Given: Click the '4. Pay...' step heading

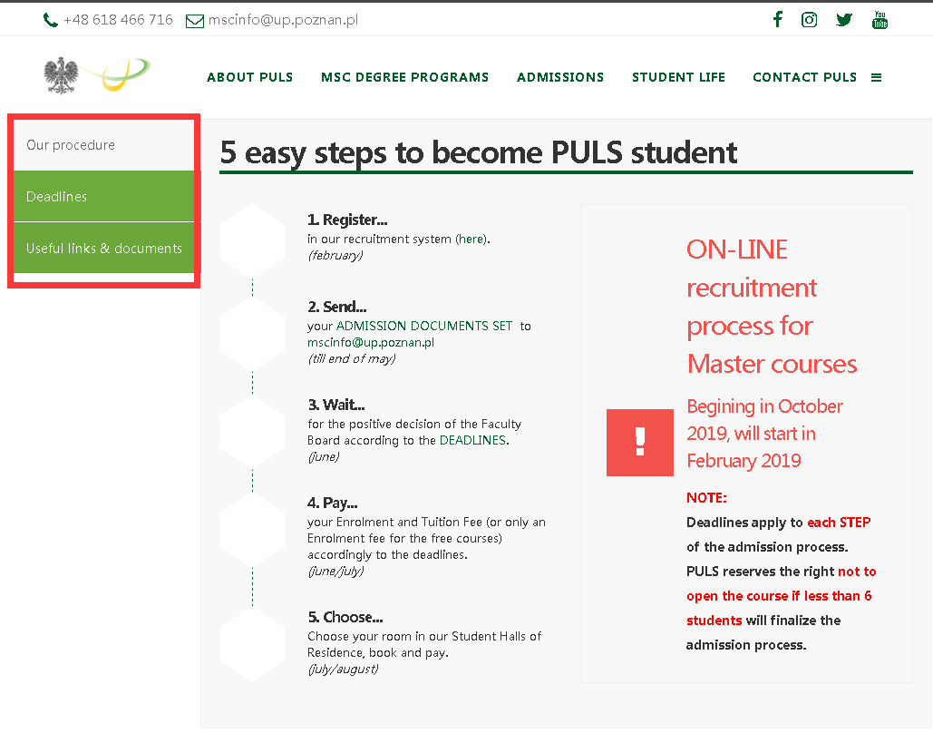Looking at the screenshot, I should pyautogui.click(x=332, y=503).
